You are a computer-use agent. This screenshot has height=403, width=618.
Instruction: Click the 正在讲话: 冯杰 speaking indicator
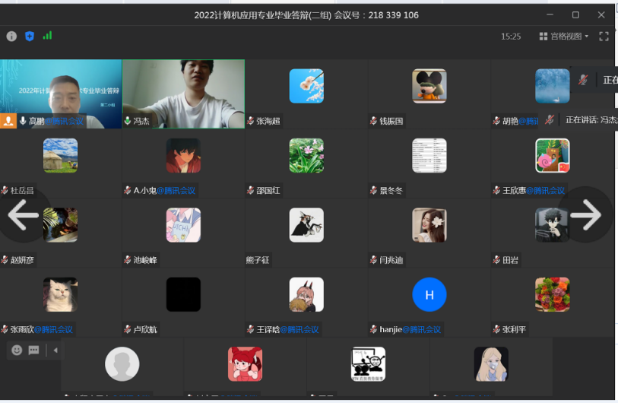(x=590, y=119)
